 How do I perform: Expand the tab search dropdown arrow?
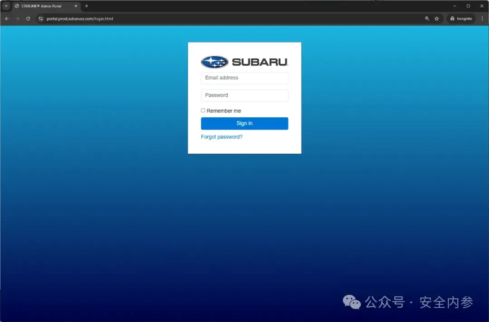pos(6,6)
